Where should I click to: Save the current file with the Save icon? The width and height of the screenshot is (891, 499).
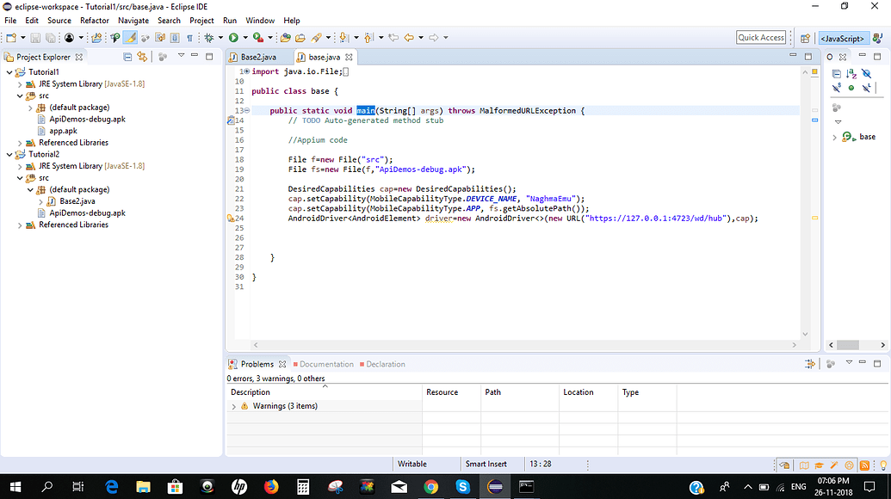point(34,37)
